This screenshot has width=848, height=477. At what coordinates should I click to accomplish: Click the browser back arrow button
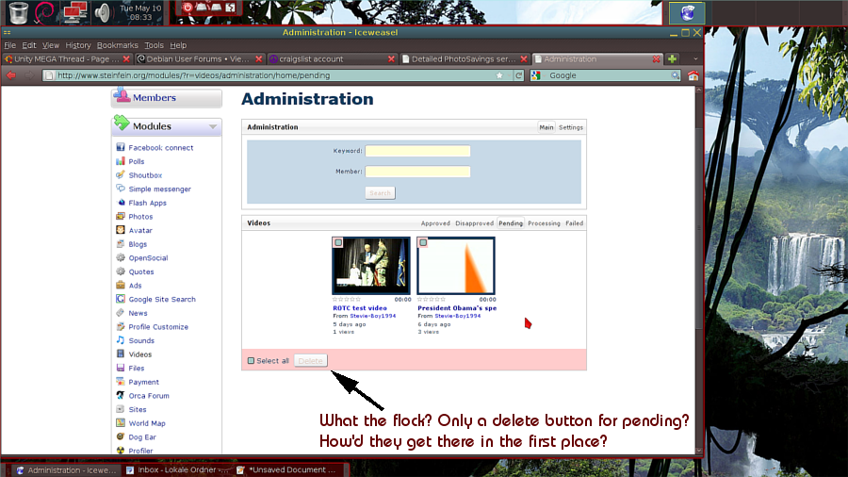pyautogui.click(x=11, y=75)
